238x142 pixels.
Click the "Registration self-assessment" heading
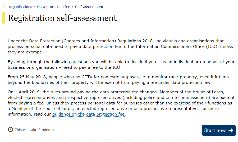click(62, 18)
